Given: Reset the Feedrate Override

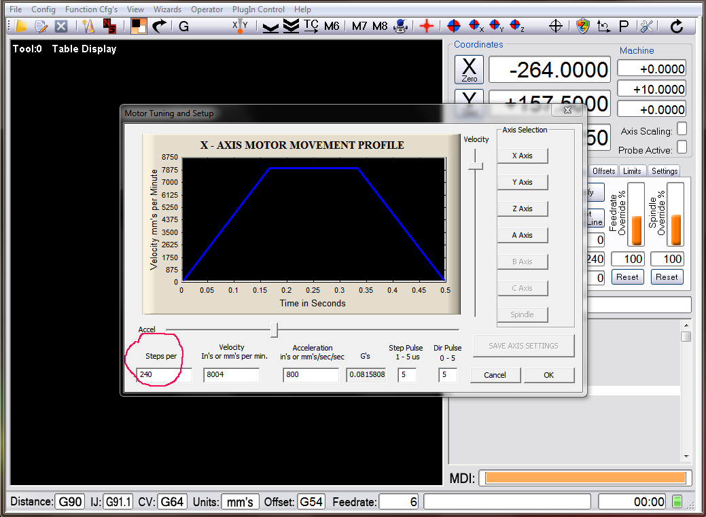Looking at the screenshot, I should coord(627,277).
